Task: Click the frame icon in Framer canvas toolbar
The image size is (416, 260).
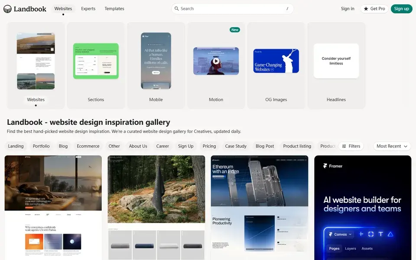Action: (371, 234)
